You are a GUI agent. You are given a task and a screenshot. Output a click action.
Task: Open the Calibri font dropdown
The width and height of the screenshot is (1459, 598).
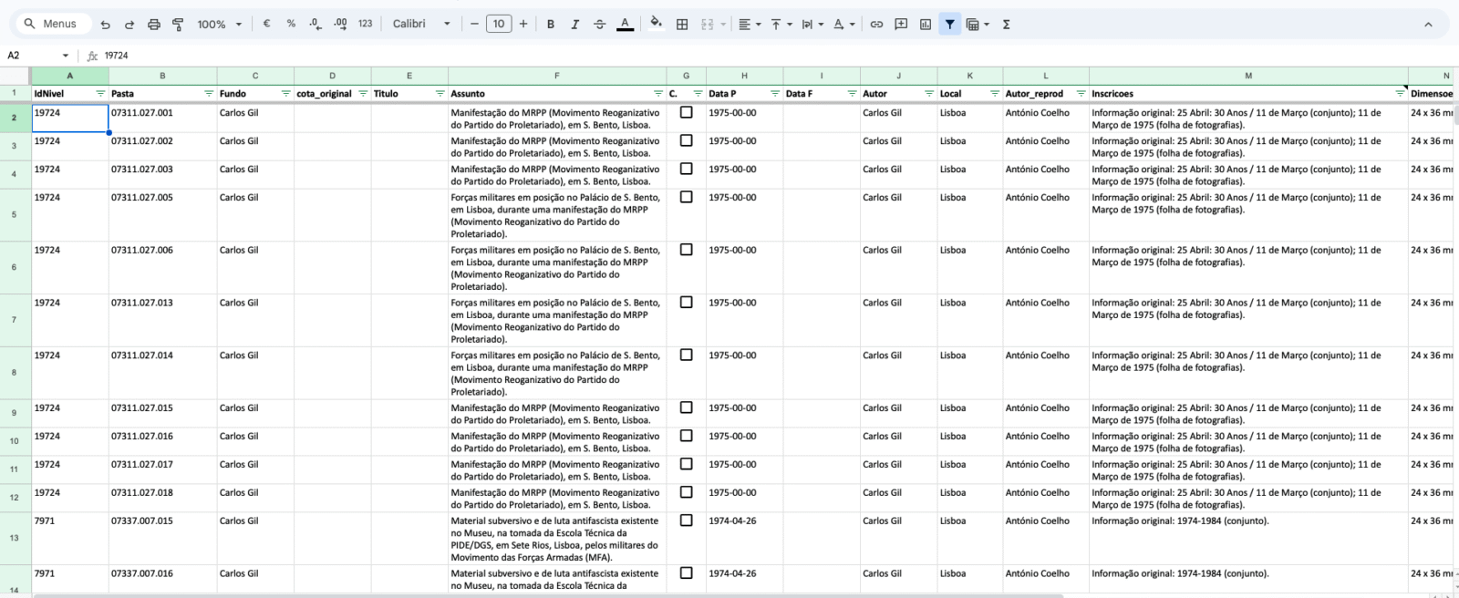[x=421, y=25]
